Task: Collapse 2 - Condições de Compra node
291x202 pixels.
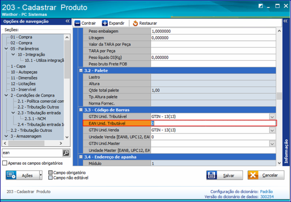Action: pyautogui.click(x=6, y=95)
